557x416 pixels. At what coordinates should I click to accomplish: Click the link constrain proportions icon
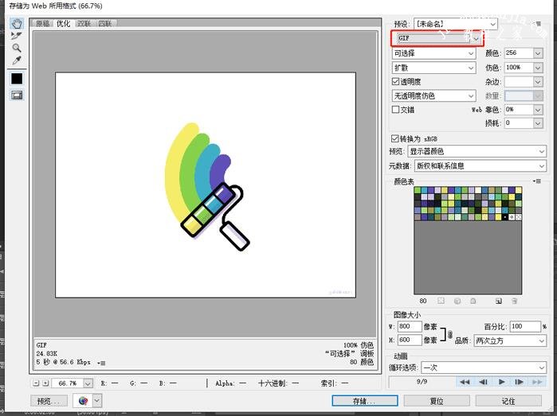450,334
